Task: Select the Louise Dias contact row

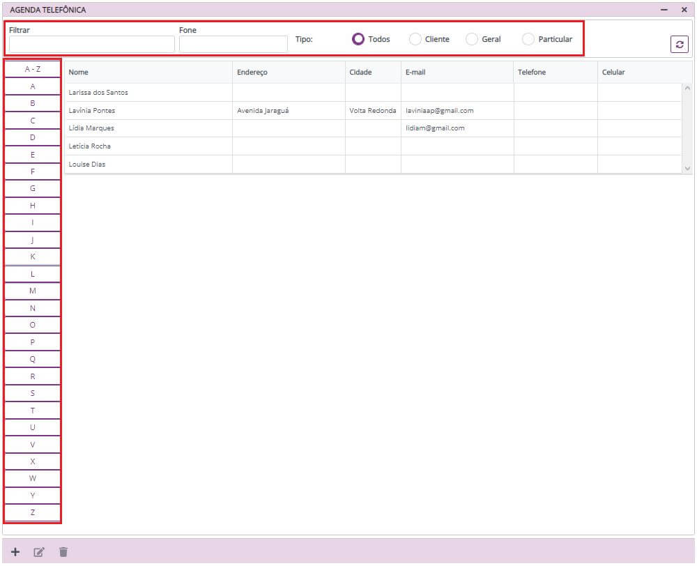Action: [x=87, y=165]
